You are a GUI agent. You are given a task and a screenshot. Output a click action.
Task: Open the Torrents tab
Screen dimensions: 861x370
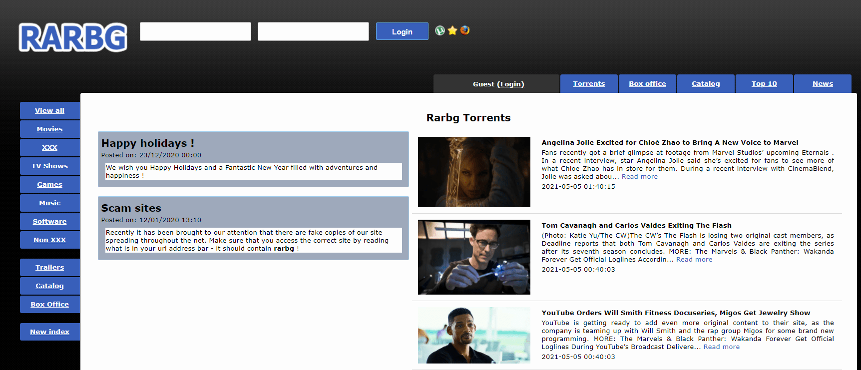tap(589, 84)
